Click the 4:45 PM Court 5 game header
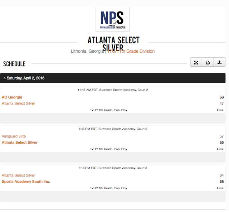This screenshot has height=212, width=229. point(113,129)
